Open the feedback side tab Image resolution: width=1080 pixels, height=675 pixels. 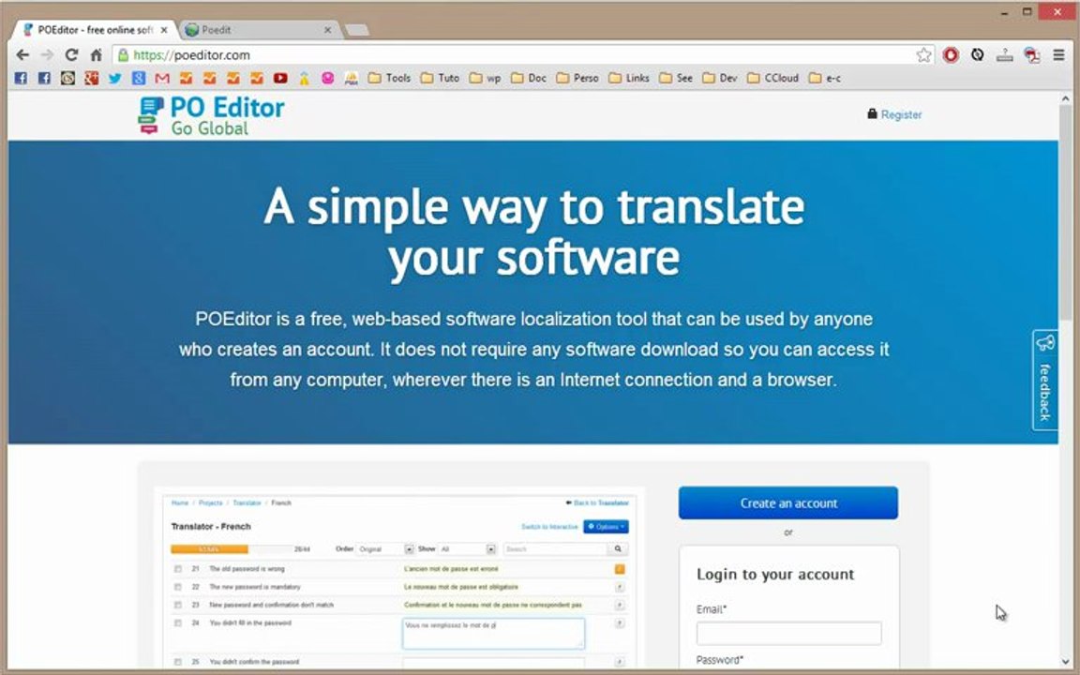[x=1045, y=381]
